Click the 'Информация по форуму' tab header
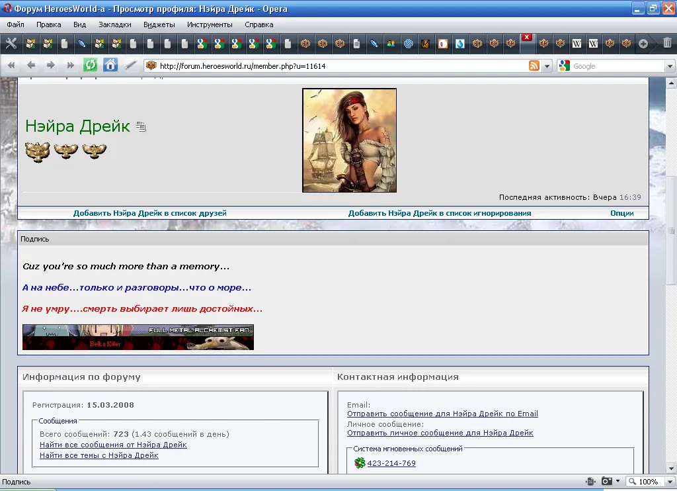677x491 pixels. (81, 377)
